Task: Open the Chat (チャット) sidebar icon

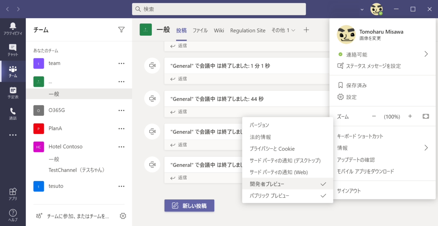Action: tap(13, 50)
